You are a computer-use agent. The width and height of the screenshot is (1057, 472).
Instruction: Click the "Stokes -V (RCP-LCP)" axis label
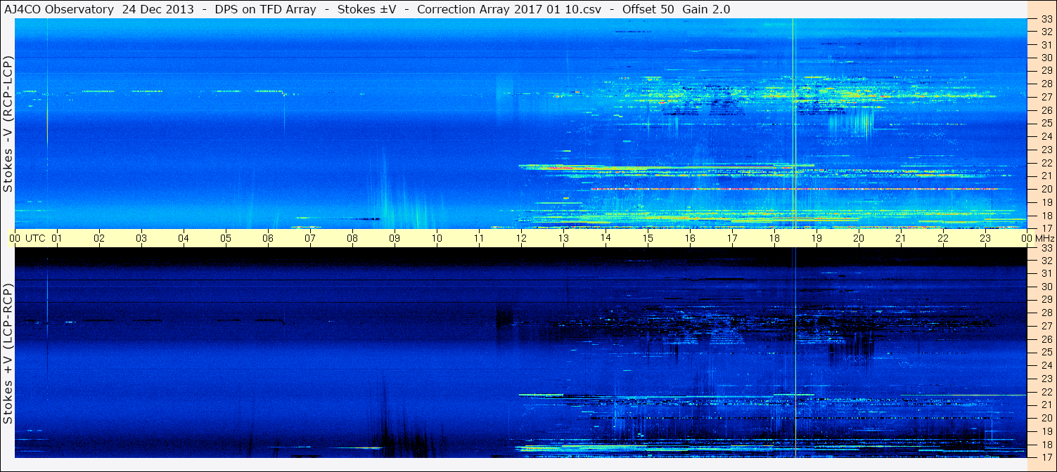click(x=8, y=124)
